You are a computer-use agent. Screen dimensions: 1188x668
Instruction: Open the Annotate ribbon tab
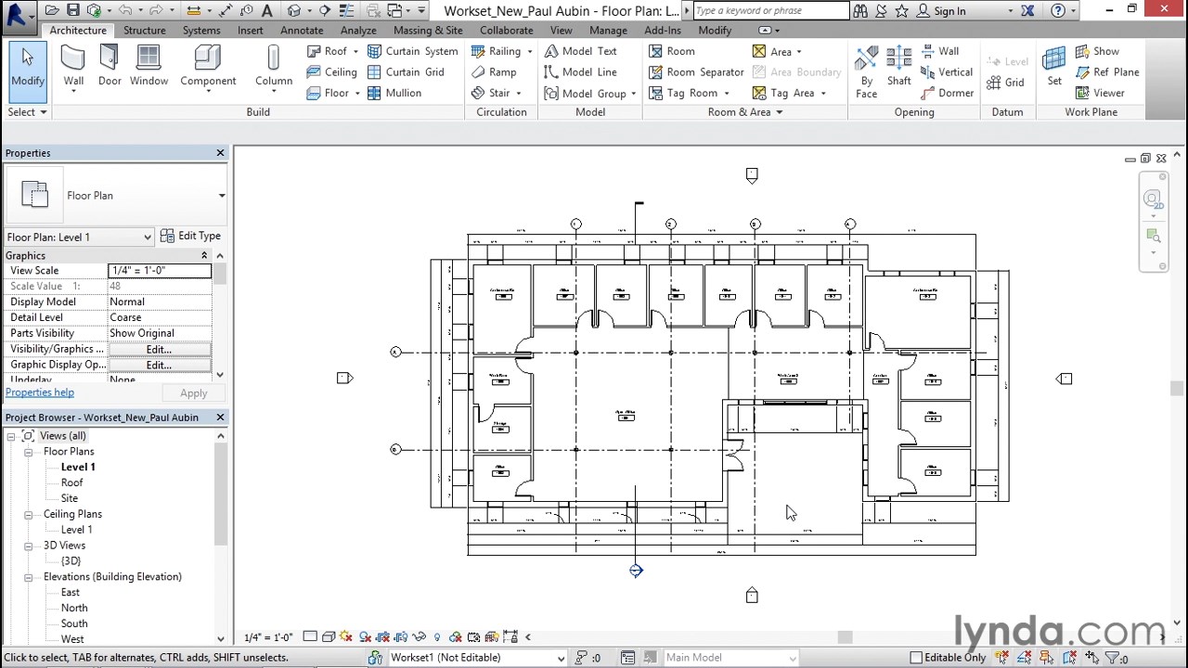(302, 30)
